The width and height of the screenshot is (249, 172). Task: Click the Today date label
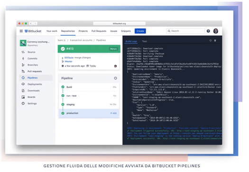[92, 66]
